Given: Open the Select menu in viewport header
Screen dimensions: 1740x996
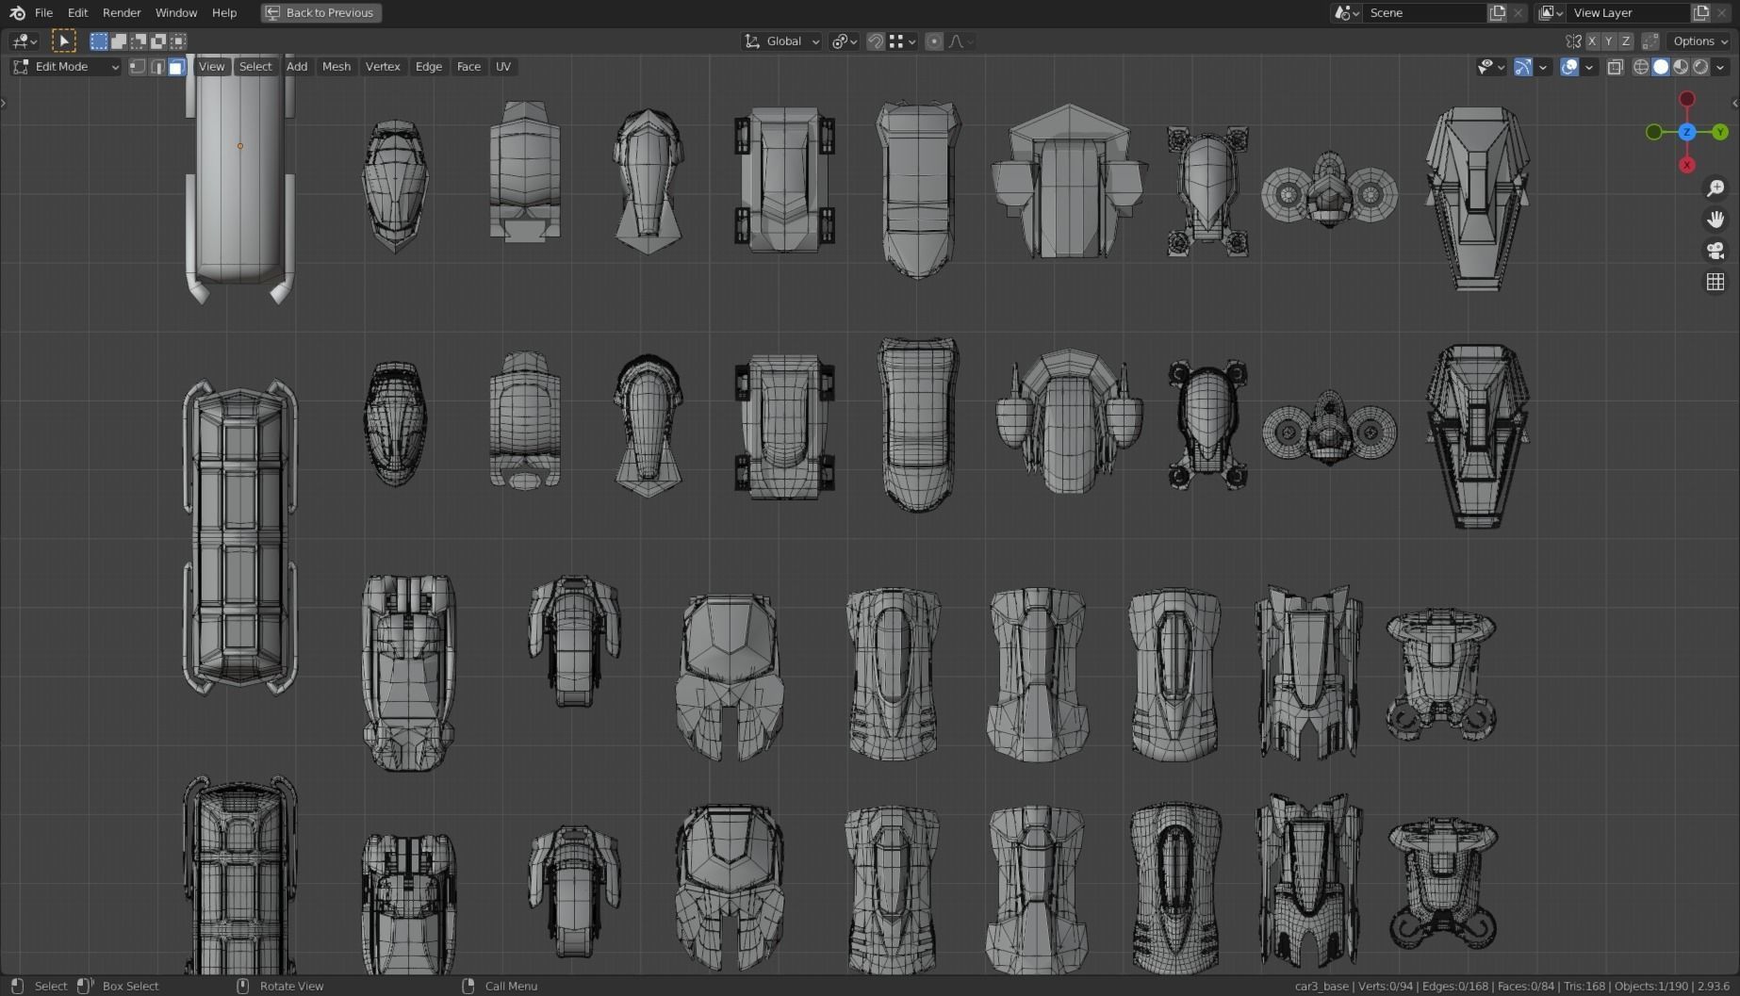Looking at the screenshot, I should (254, 67).
